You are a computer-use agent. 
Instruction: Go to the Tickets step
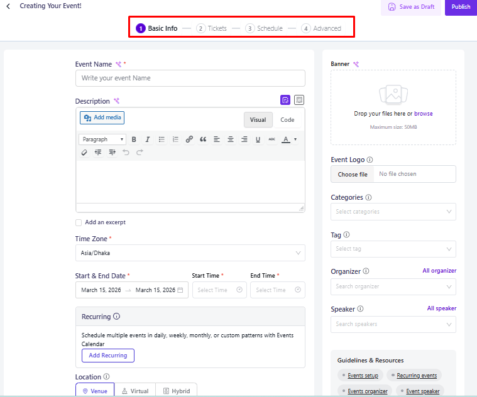coord(212,28)
